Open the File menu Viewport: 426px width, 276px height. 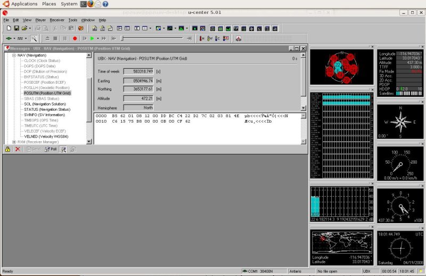(x=6, y=20)
